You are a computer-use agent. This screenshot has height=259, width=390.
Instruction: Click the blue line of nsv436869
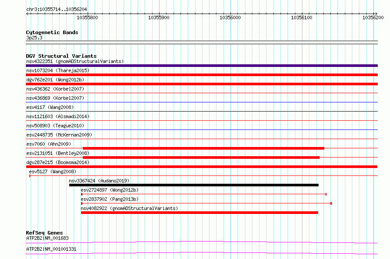tap(202, 102)
